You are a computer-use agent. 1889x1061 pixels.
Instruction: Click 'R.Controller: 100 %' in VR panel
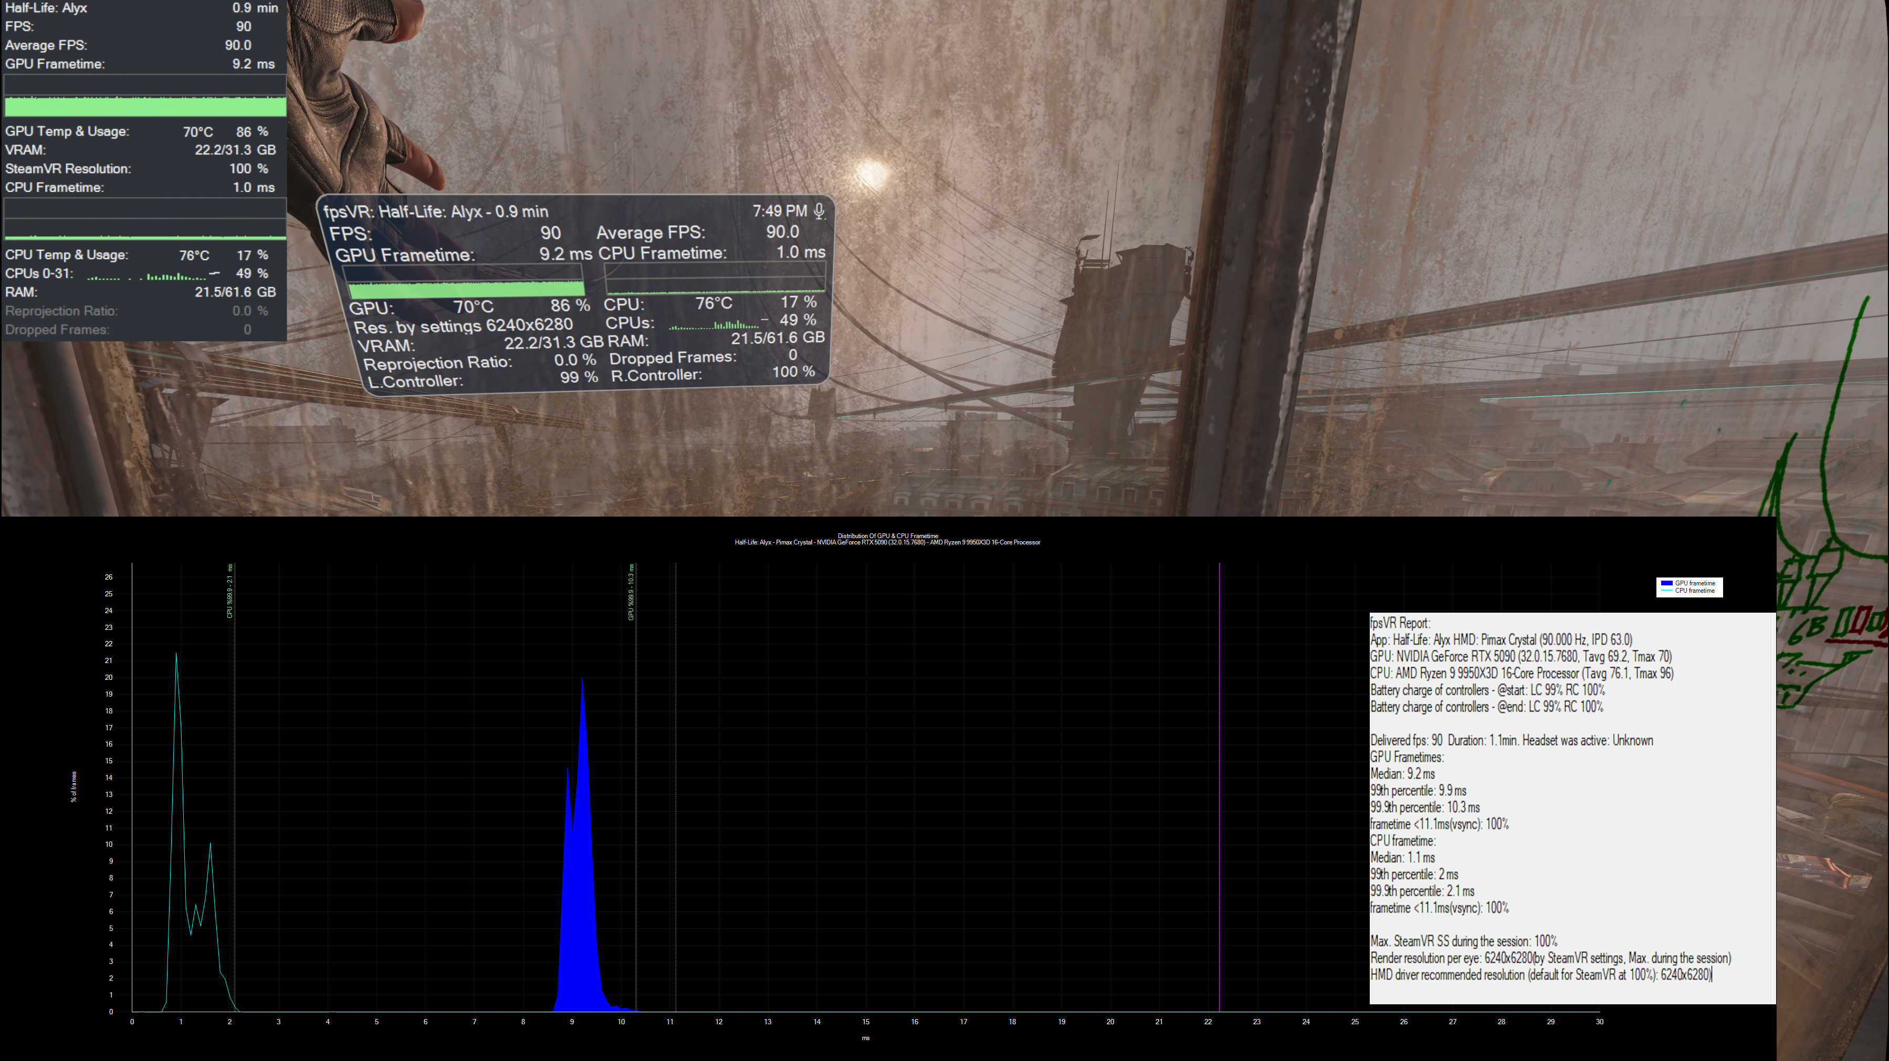[713, 374]
